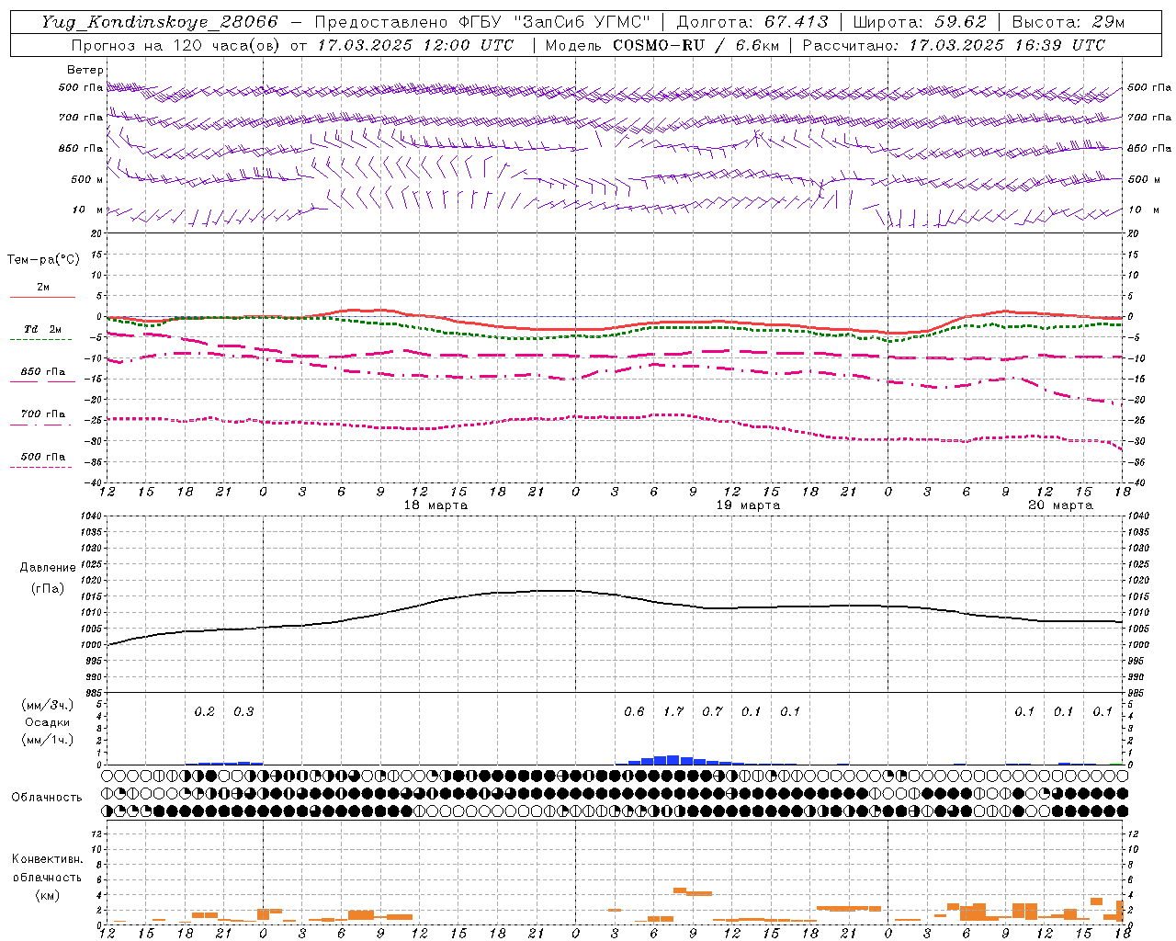Click the 'Облачность' cloud cover label
The height and width of the screenshot is (941, 1176).
click(x=47, y=797)
